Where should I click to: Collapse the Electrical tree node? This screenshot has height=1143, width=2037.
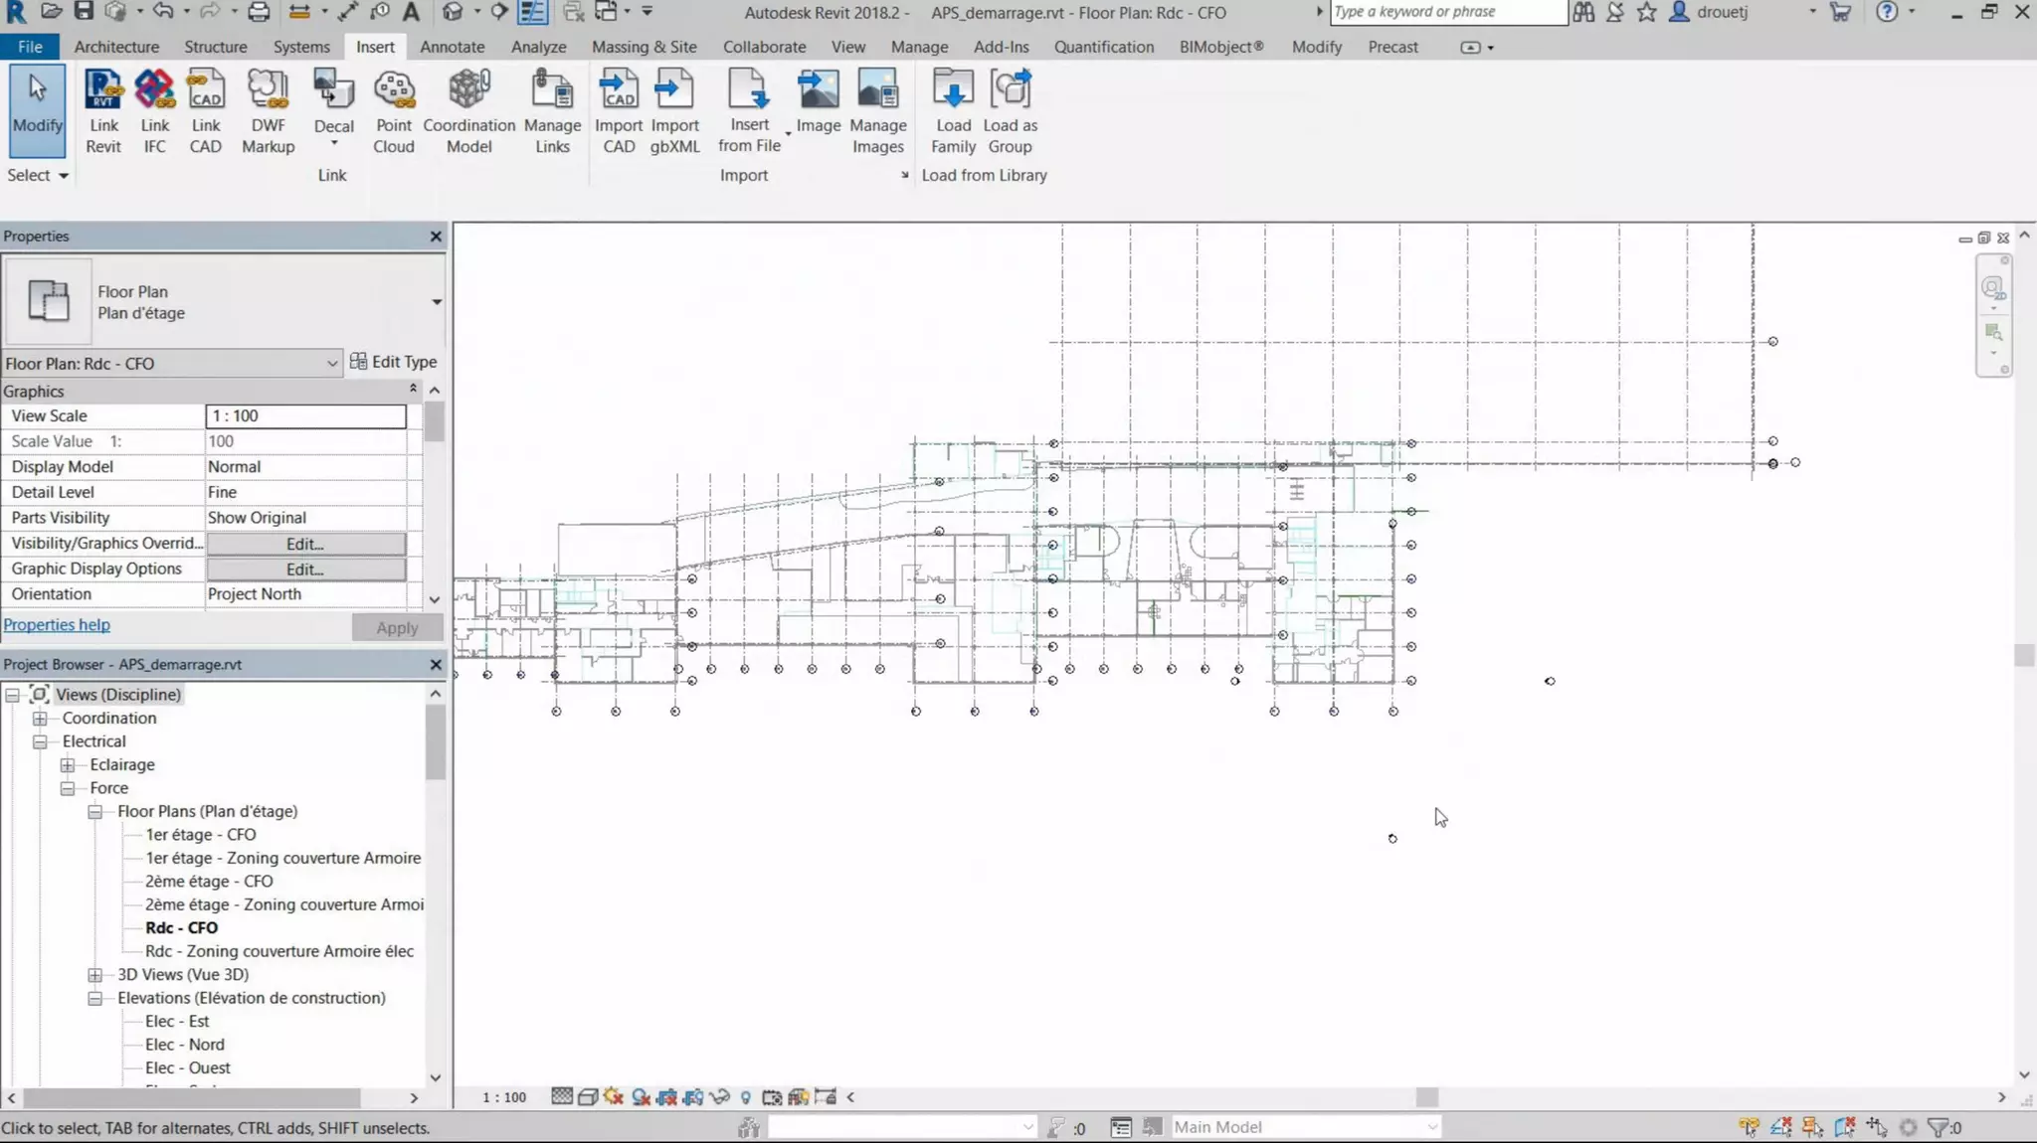(x=40, y=741)
